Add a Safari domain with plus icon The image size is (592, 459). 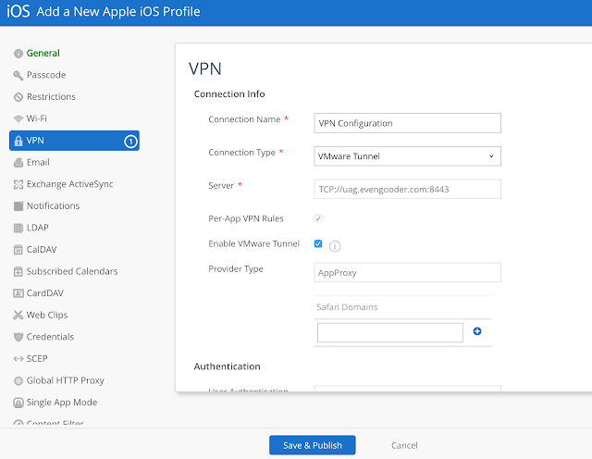tap(477, 331)
